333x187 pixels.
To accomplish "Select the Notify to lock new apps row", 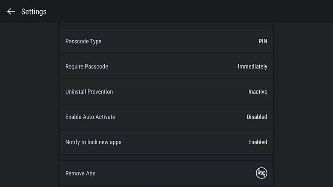I will 166,142.
